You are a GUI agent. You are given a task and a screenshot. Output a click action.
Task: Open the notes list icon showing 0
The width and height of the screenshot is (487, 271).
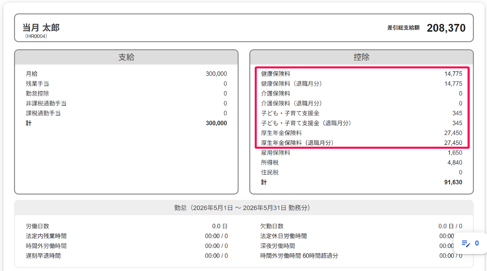coord(470,243)
